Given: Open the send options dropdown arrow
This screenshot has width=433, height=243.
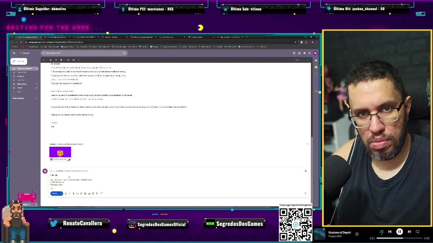Looking at the screenshot, I should [61, 193].
